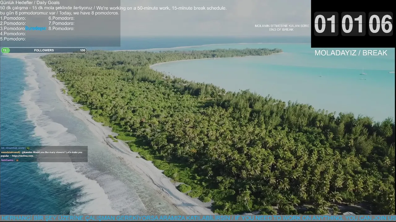Viewport: 396px width, 222px height.
Task: Click the '1.Pomodoro:' goal entry
Action: point(13,18)
